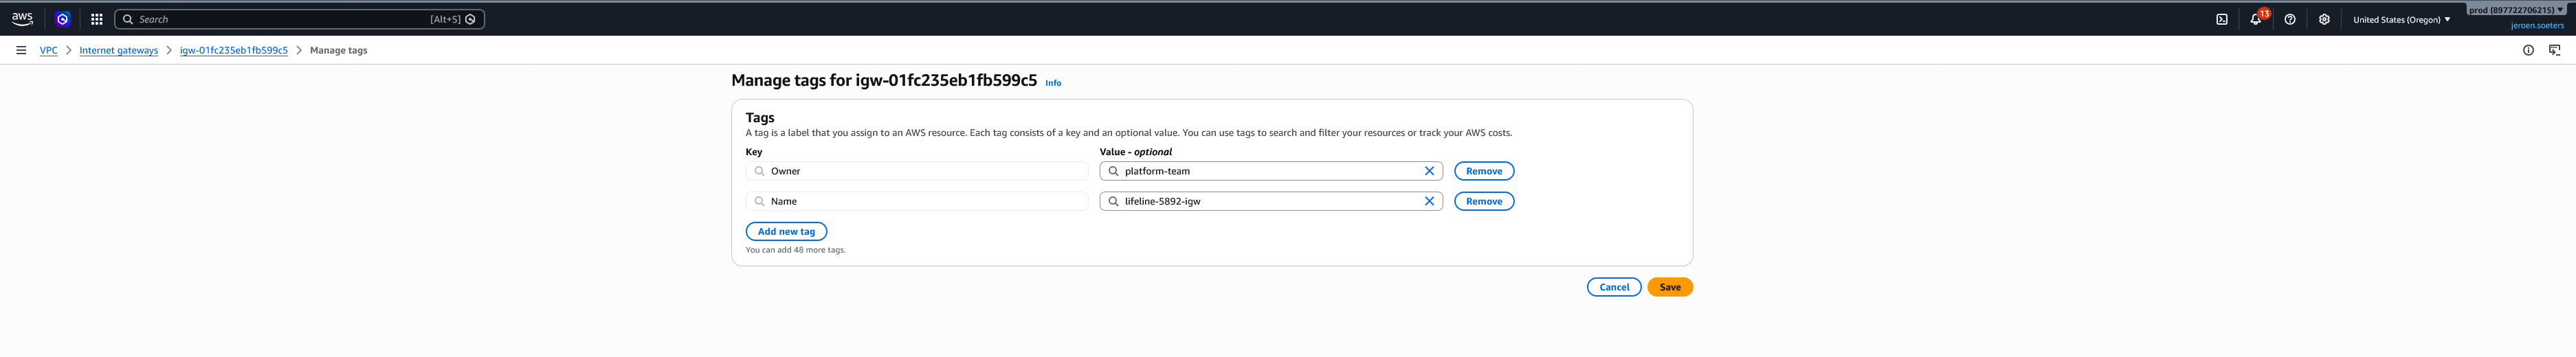The width and height of the screenshot is (2576, 357).
Task: Open the Info link beside page title
Action: point(1053,83)
